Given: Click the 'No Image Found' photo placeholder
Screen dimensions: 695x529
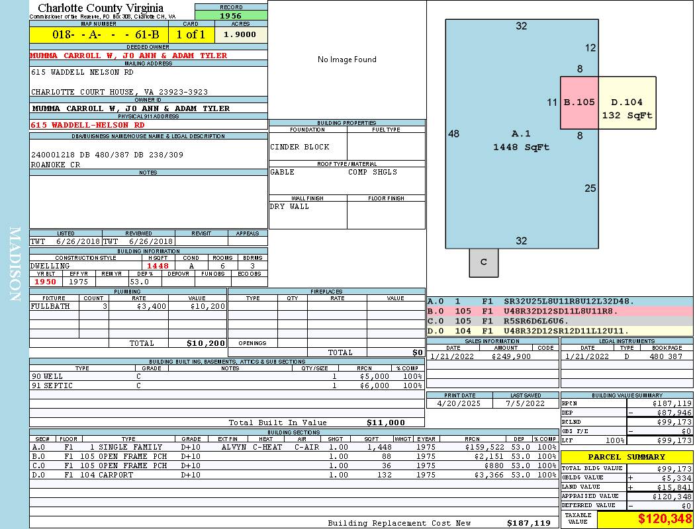Looking at the screenshot, I should (347, 60).
